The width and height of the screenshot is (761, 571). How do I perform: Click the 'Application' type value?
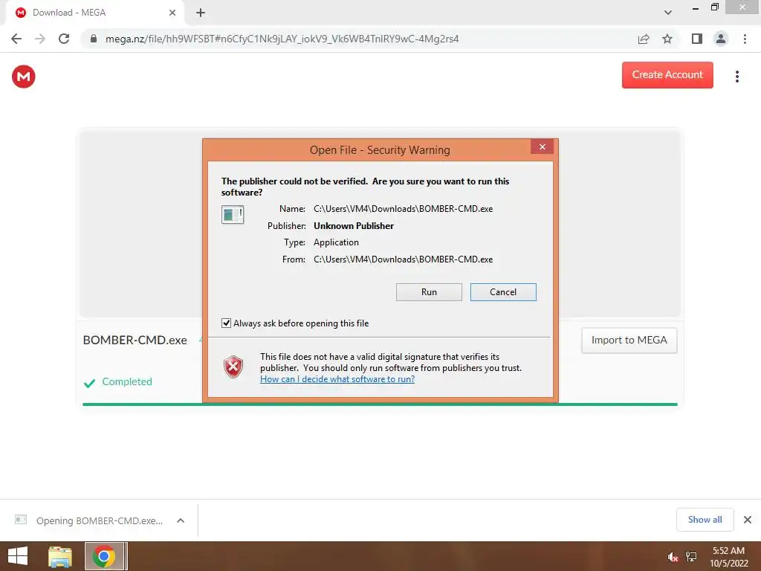tap(336, 242)
